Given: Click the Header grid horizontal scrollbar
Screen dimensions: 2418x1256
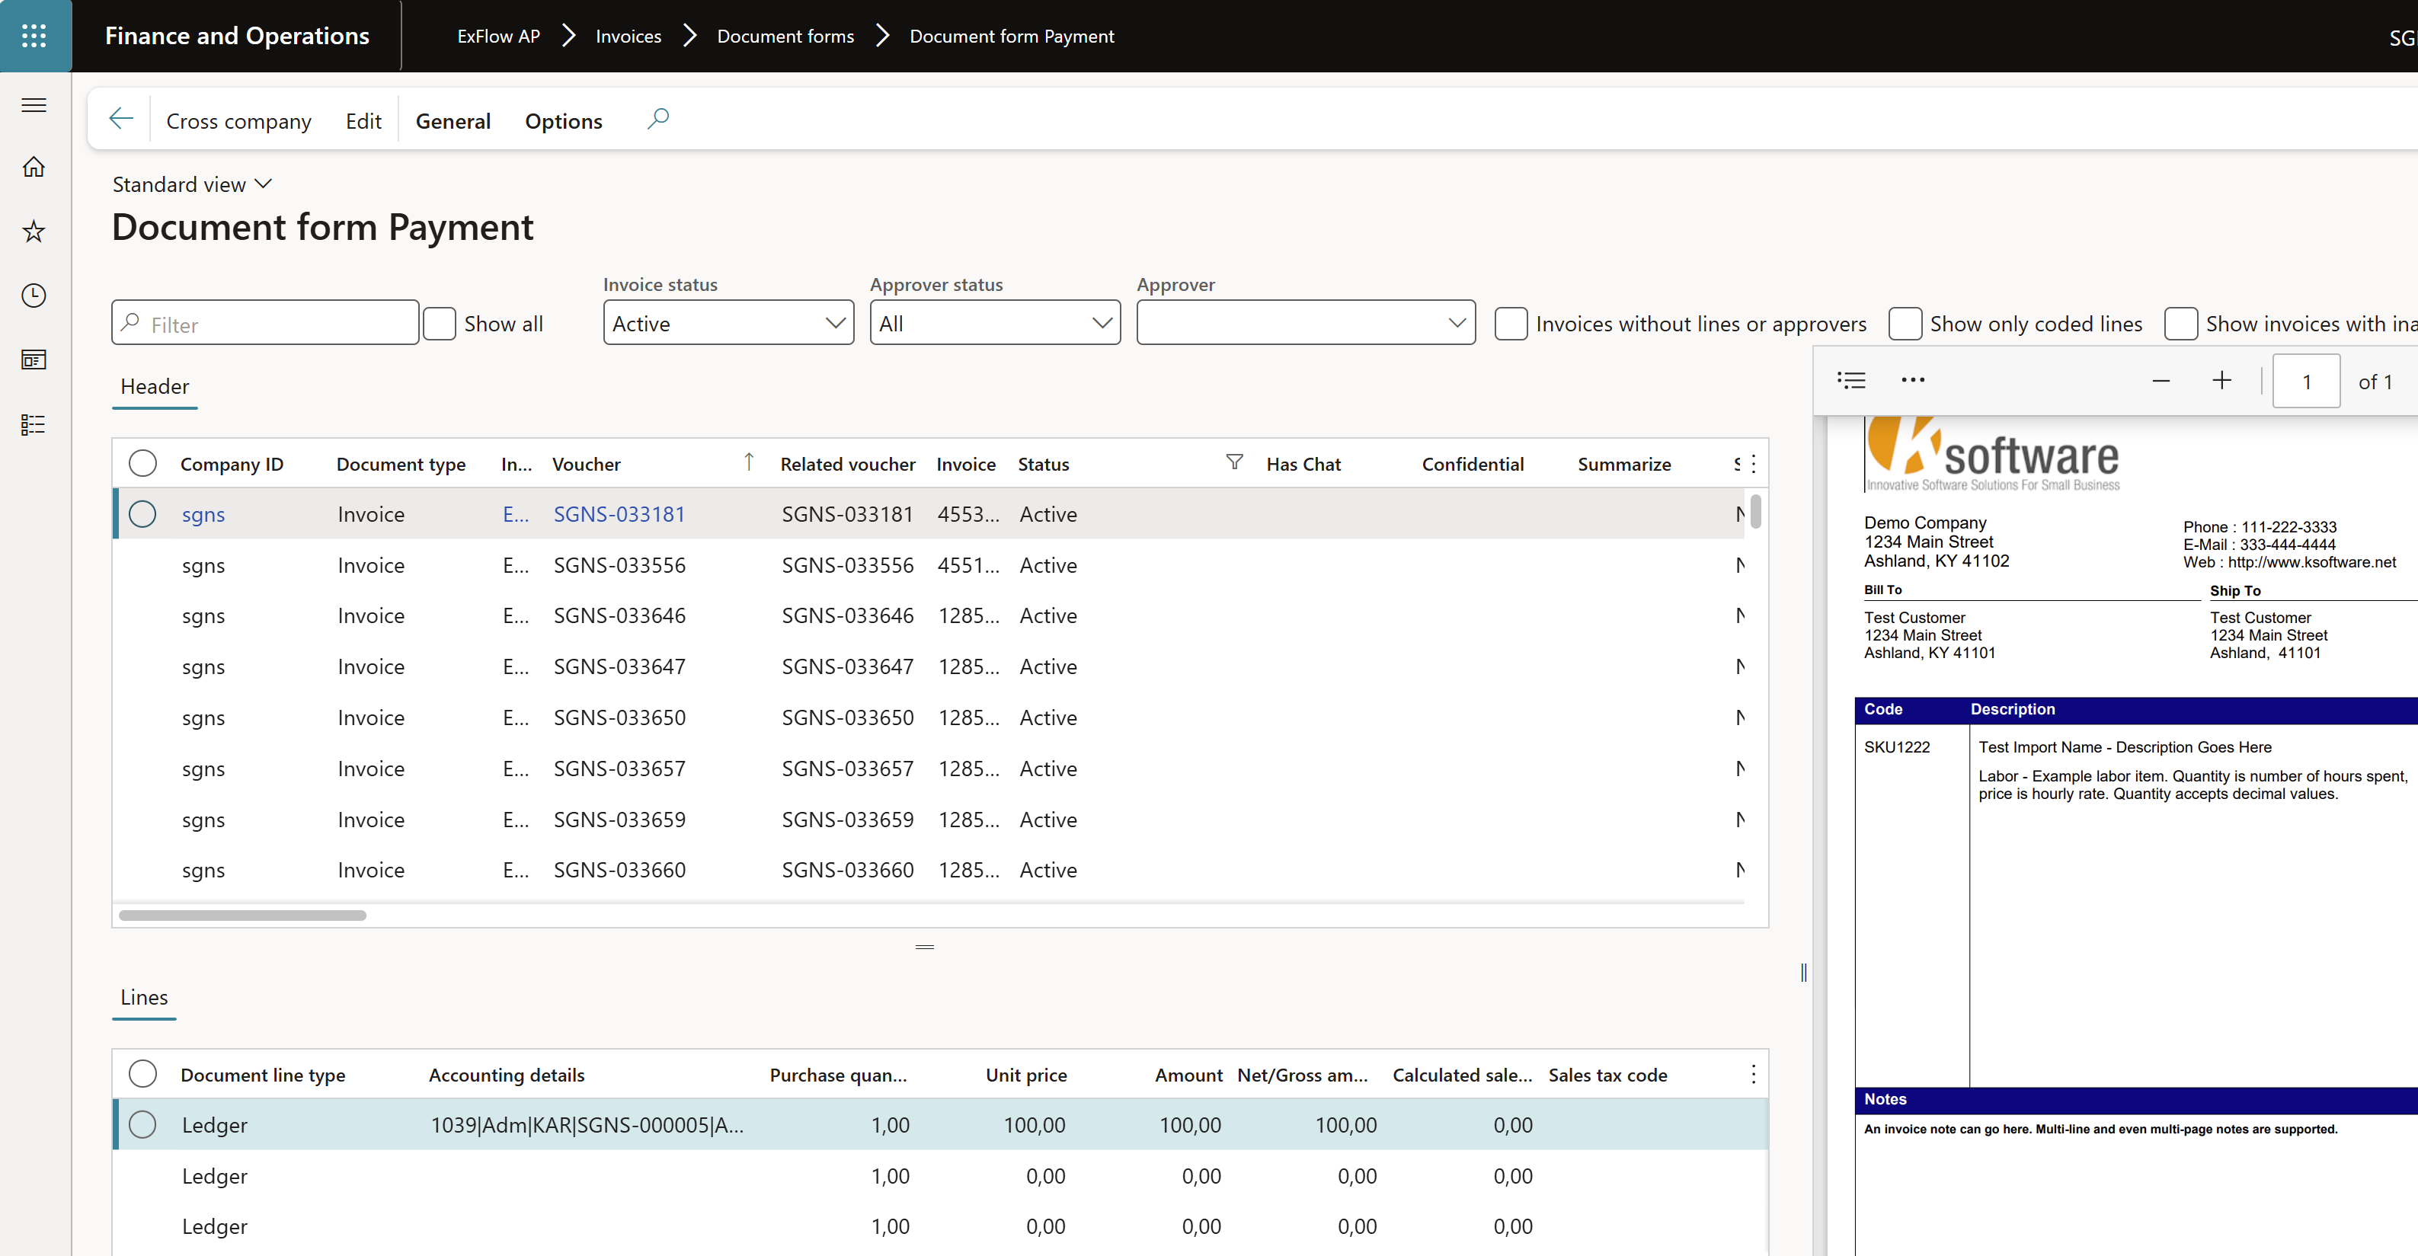Looking at the screenshot, I should [x=242, y=916].
